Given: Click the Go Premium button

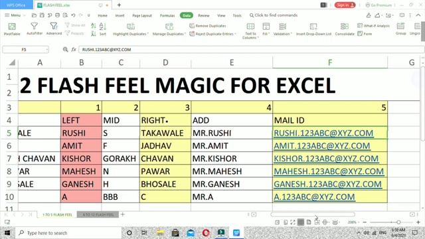Looking at the screenshot, I should click(x=379, y=5).
